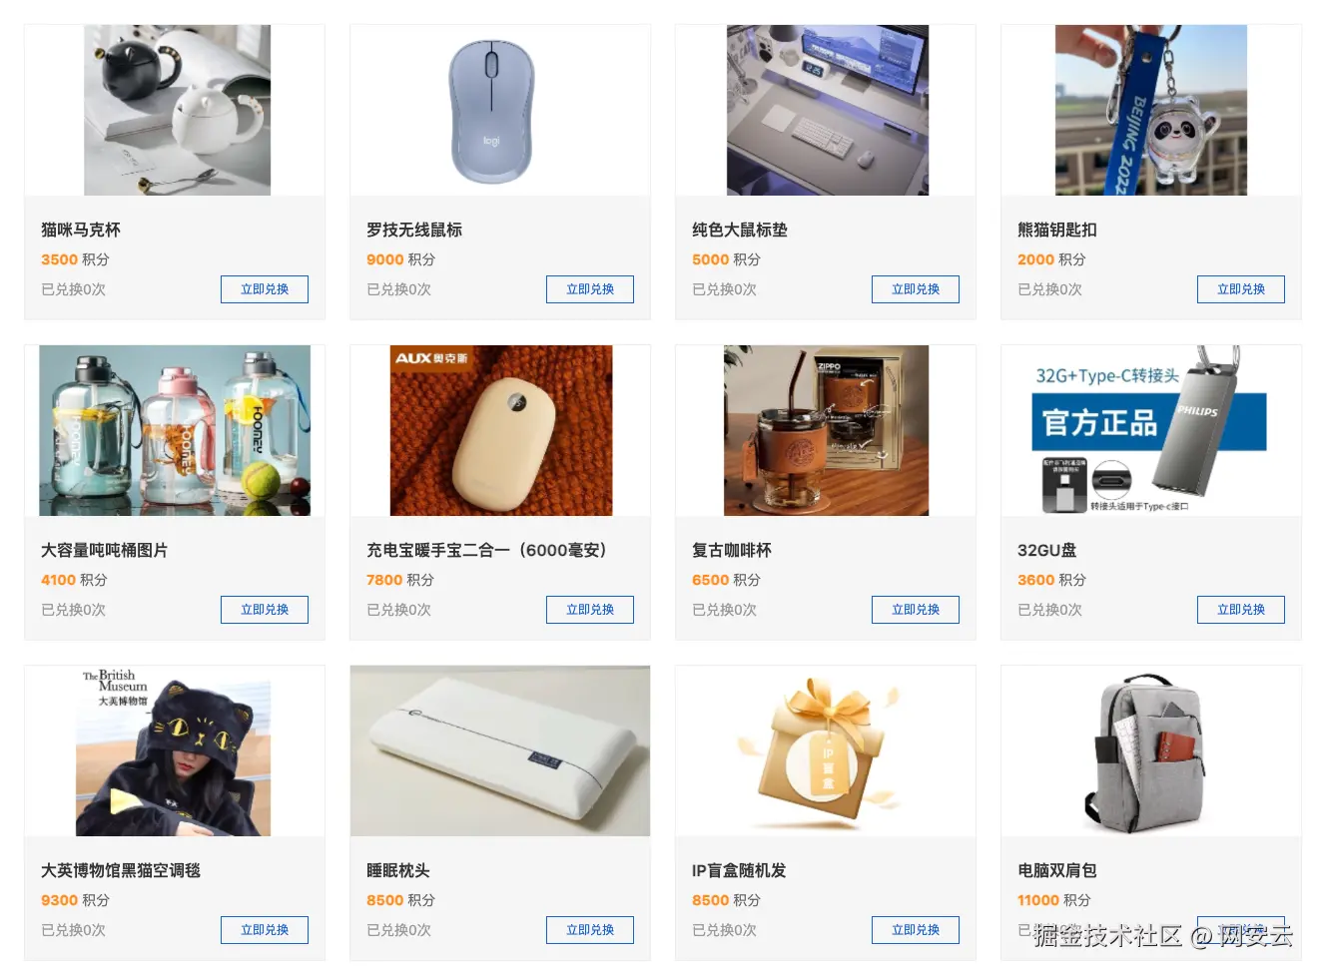This screenshot has height=976, width=1320.
Task: Click 立即兑换 for 充电宝暖手宝二合一
Action: click(590, 610)
